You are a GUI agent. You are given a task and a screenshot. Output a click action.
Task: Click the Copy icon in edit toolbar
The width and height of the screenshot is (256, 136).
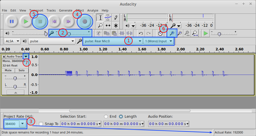click(x=107, y=33)
